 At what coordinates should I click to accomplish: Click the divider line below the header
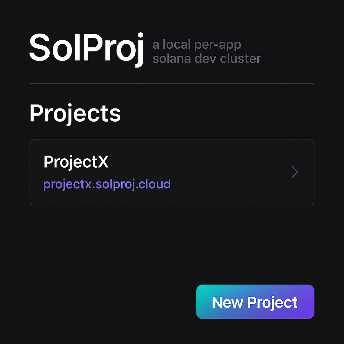pyautogui.click(x=172, y=83)
